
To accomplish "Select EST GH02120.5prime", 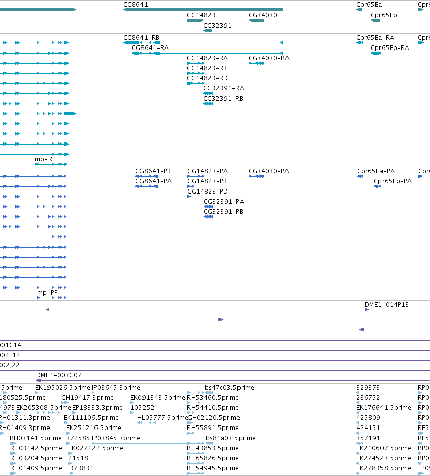I will pos(214,418).
